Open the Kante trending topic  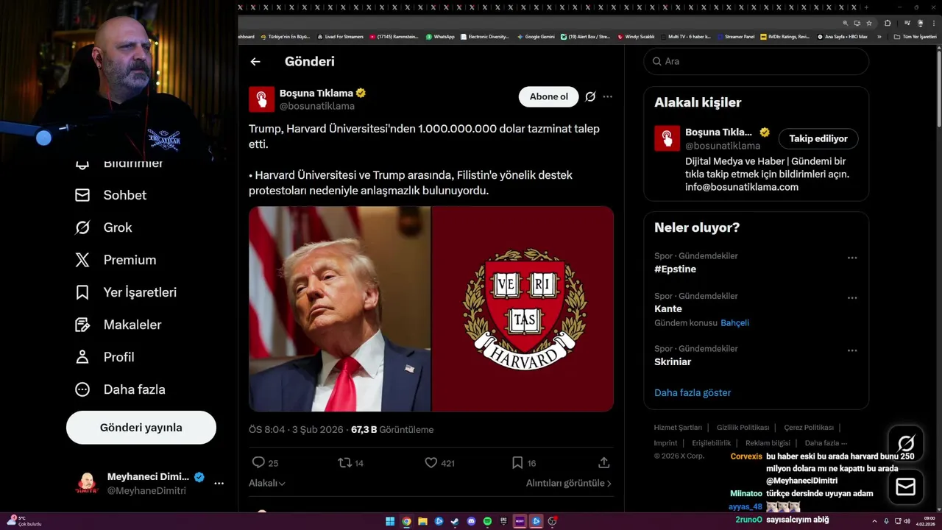668,309
